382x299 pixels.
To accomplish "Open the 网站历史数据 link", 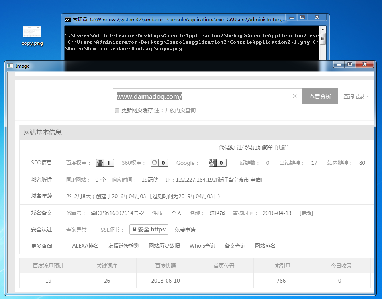I will [x=165, y=246].
